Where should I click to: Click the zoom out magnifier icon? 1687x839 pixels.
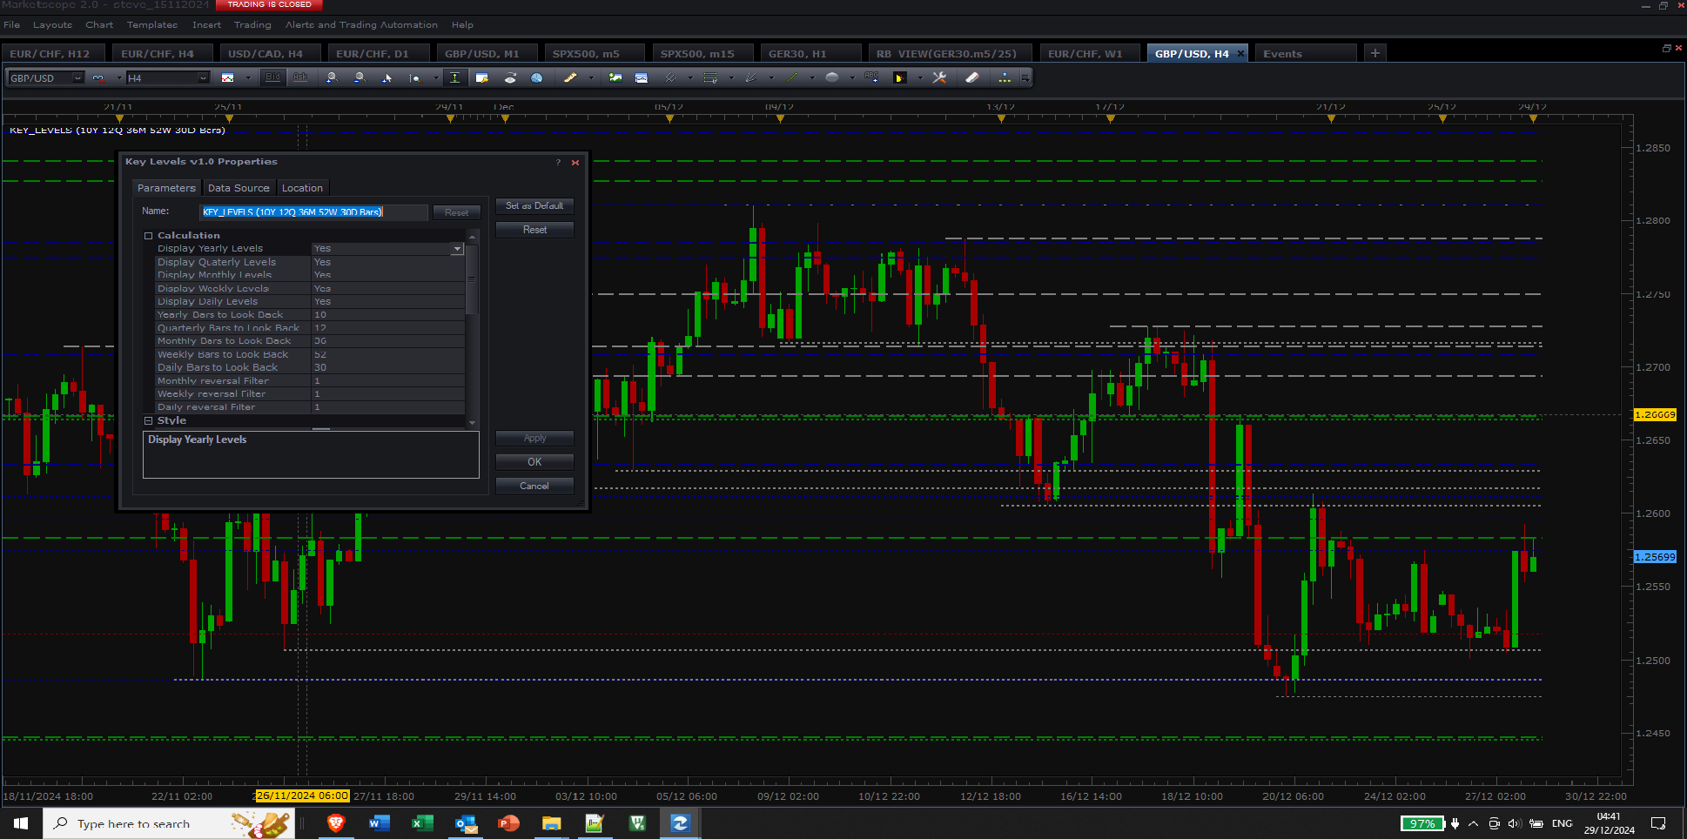pyautogui.click(x=360, y=78)
